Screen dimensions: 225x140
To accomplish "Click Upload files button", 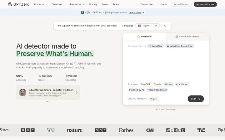I will (155, 46).
